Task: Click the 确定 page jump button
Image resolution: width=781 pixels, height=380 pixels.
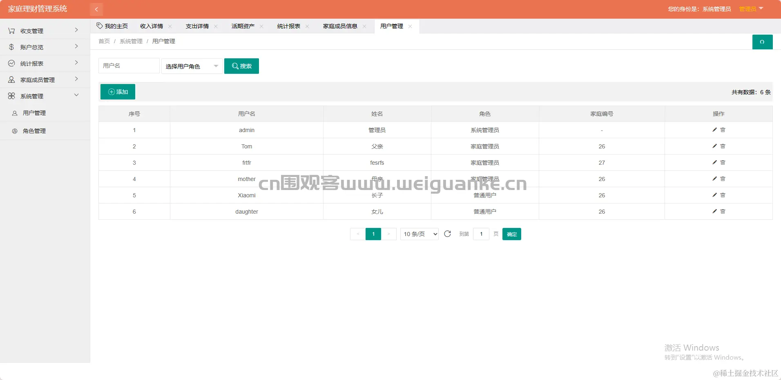Action: pyautogui.click(x=512, y=234)
